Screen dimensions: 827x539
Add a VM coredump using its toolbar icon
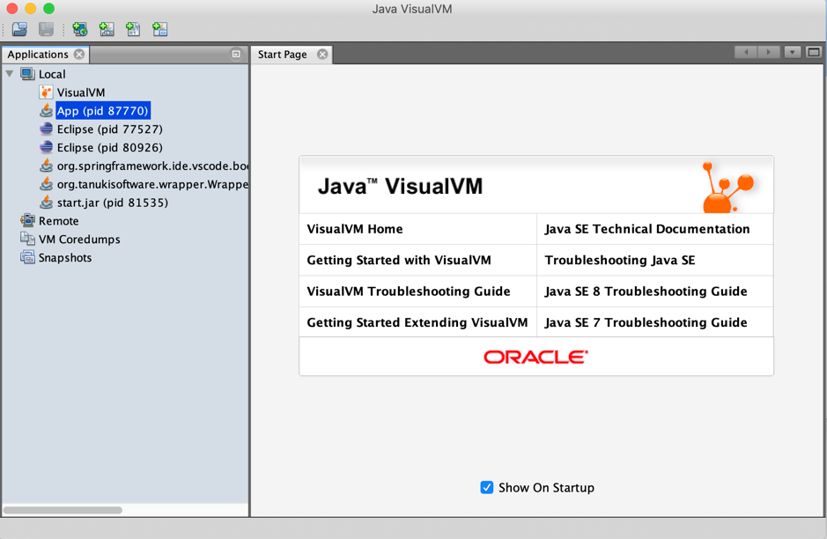(x=133, y=29)
